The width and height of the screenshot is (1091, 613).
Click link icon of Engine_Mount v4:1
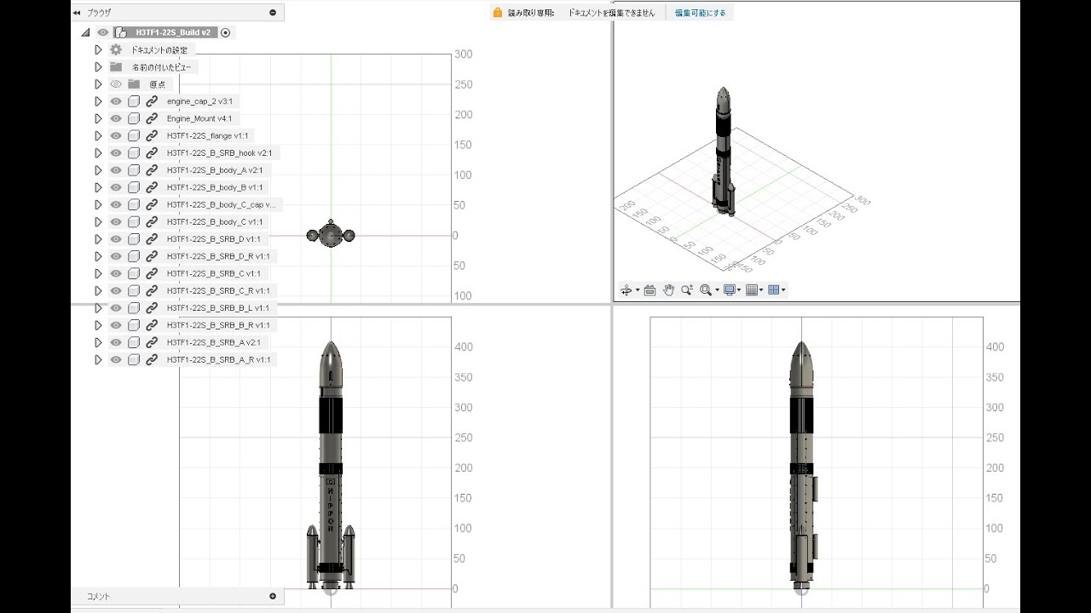152,118
